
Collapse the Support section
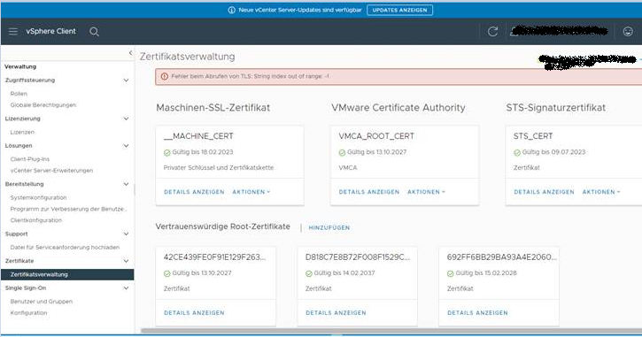pyautogui.click(x=126, y=234)
